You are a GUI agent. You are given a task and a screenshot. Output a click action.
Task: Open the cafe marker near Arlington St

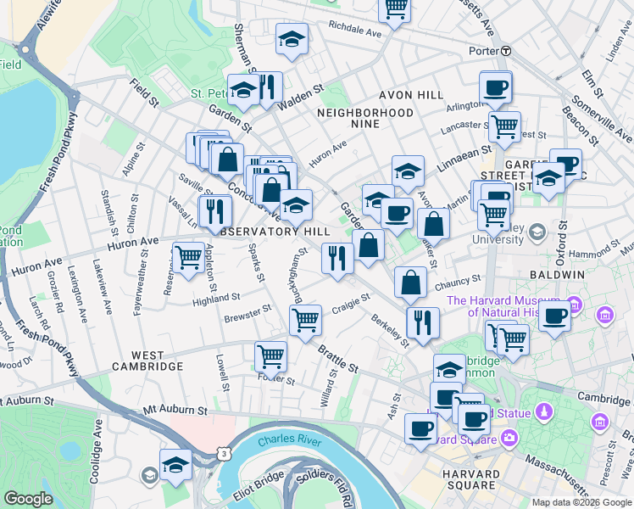(496, 90)
